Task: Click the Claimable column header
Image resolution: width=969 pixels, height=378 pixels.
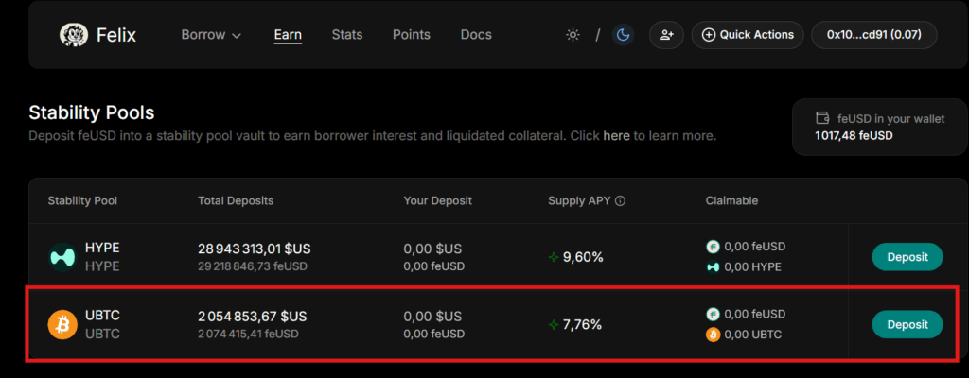Action: (731, 200)
